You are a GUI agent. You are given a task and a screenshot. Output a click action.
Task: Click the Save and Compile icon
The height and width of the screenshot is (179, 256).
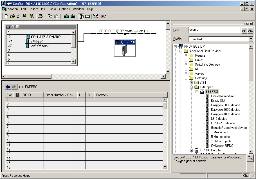coord(32,16)
